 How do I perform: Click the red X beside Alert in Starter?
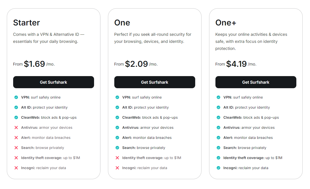[x=16, y=138]
